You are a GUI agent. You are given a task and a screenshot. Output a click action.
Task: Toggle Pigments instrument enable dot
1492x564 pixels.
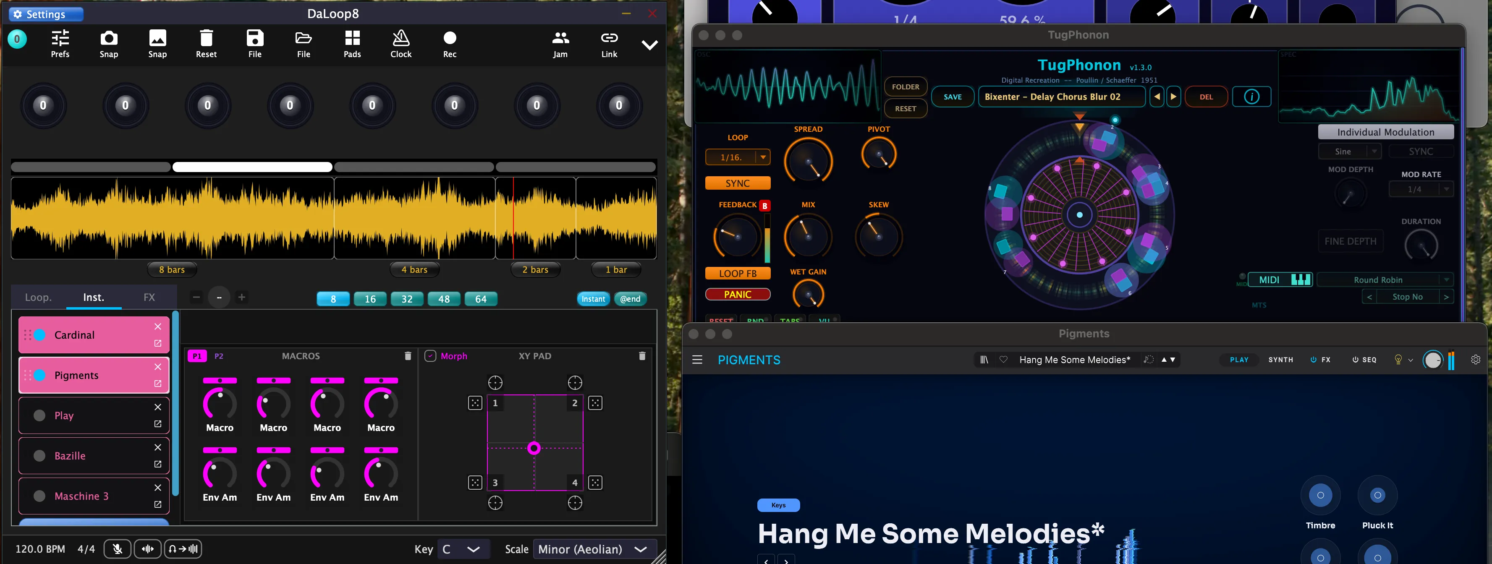pyautogui.click(x=39, y=375)
